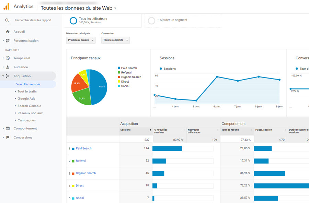309x203 pixels.
Task: Click the Ajouter un segment circle
Action: tap(151, 21)
